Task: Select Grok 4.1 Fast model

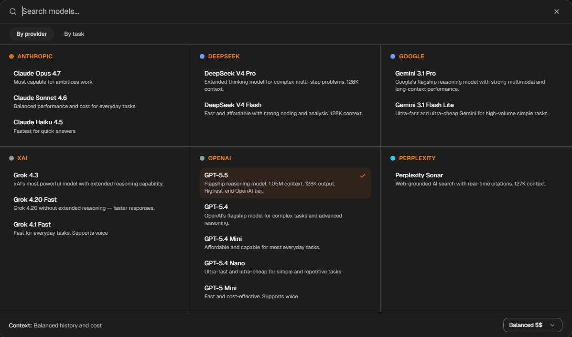Action: 95,228
